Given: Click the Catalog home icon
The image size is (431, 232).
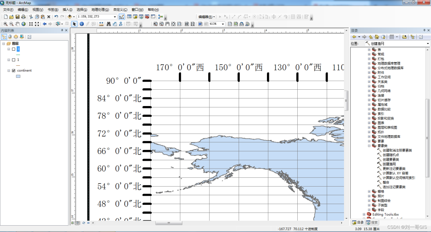Looking at the screenshot, I should (377, 37).
